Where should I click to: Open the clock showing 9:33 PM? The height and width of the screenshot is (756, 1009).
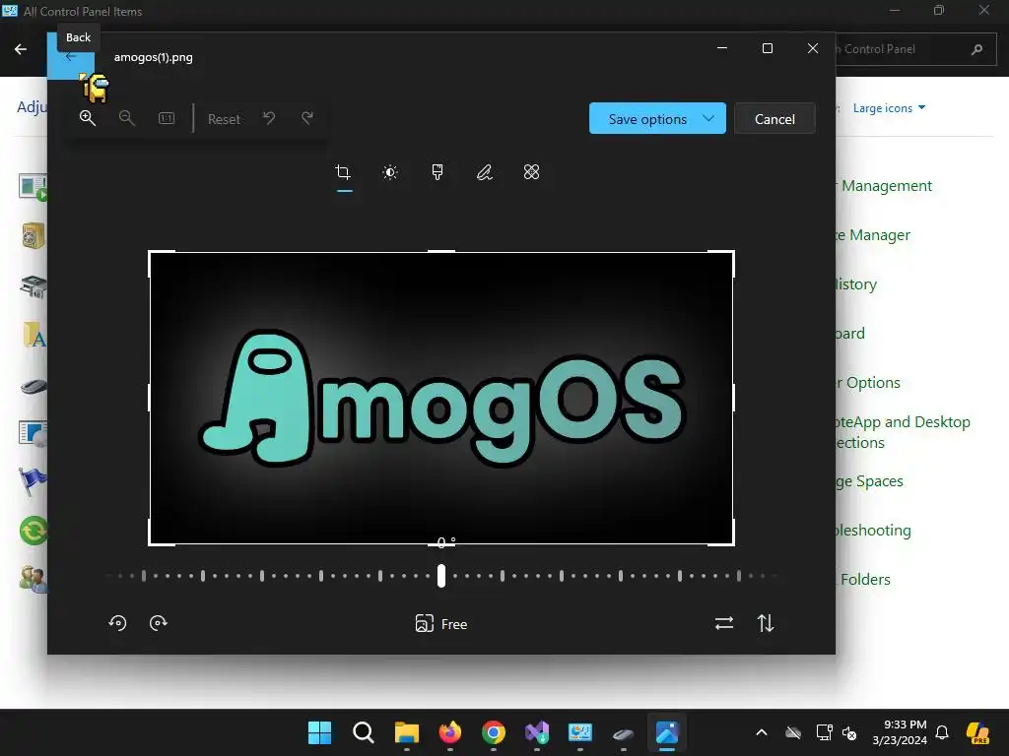pyautogui.click(x=900, y=732)
